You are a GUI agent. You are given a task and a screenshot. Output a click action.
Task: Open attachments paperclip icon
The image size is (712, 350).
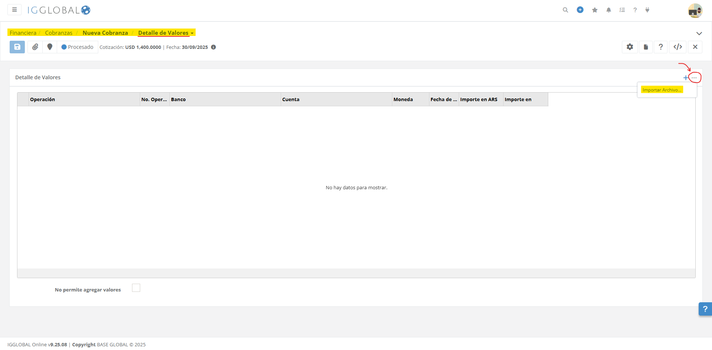pos(35,47)
